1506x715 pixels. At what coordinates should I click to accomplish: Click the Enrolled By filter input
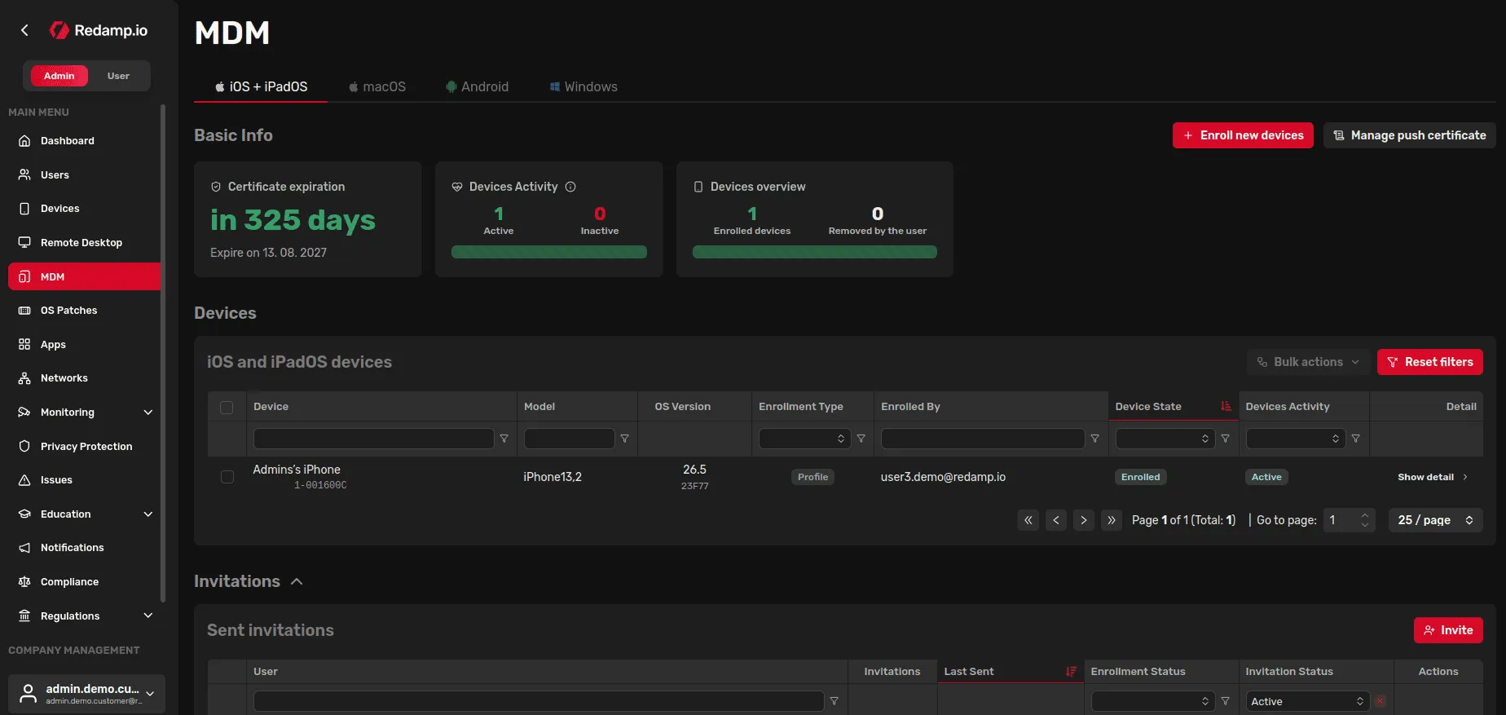tap(983, 439)
